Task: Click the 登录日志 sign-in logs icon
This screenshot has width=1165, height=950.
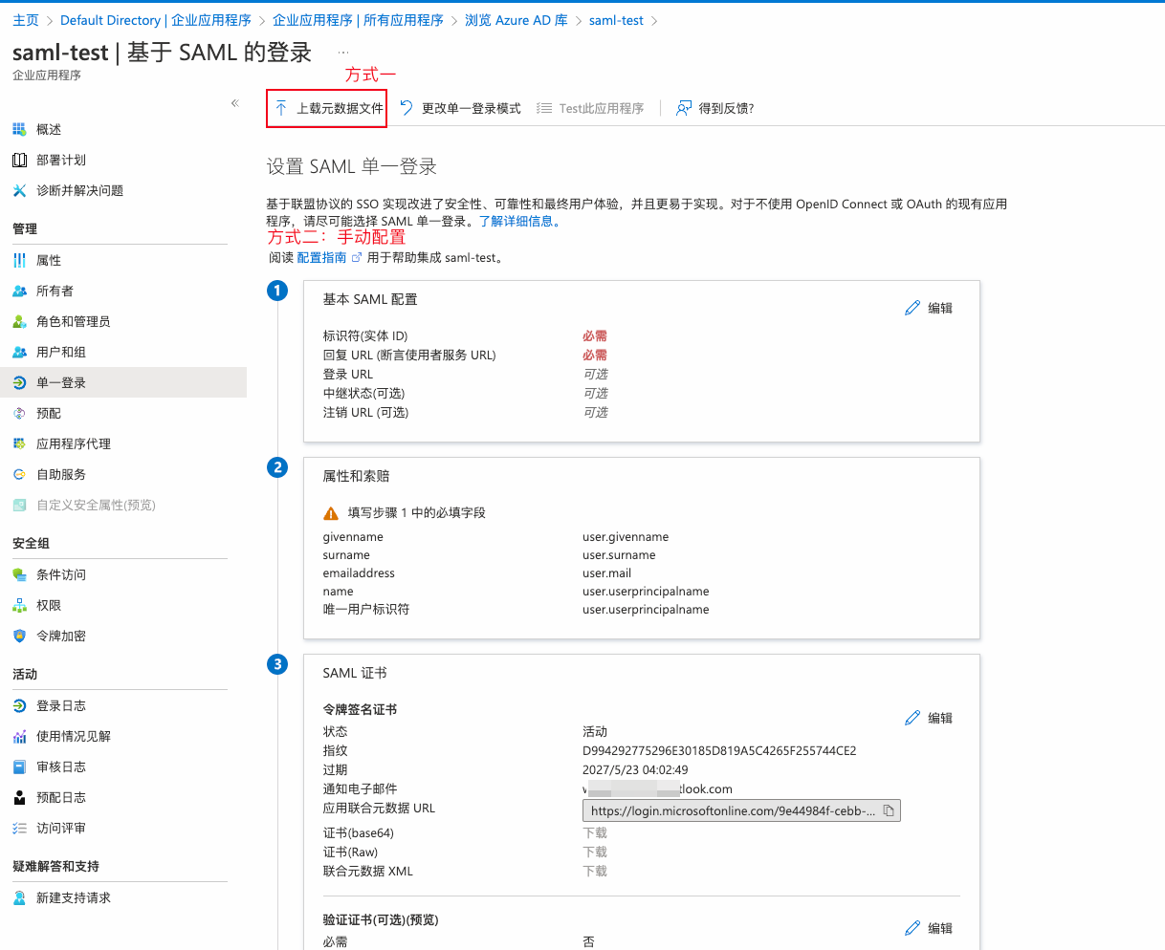Action: (19, 705)
